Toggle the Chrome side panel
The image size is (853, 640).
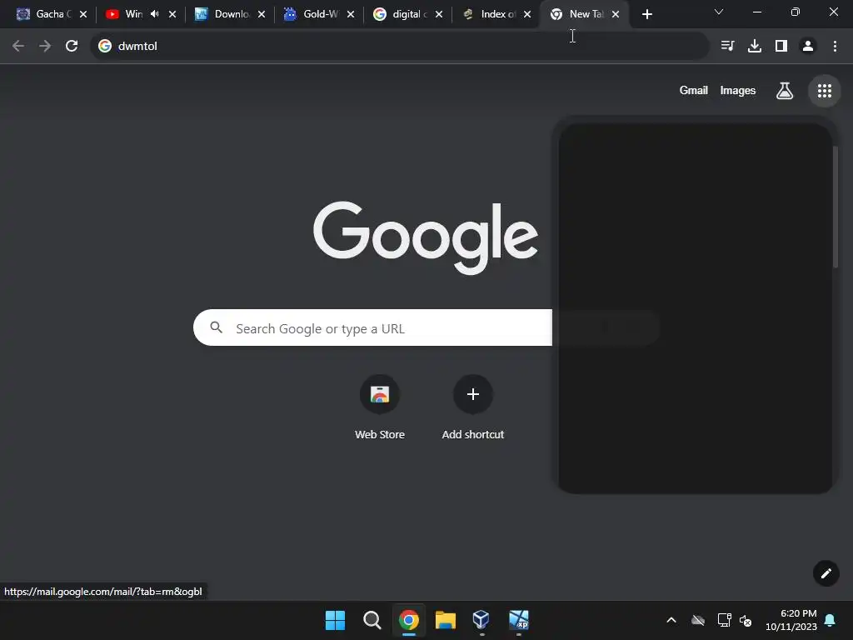781,47
